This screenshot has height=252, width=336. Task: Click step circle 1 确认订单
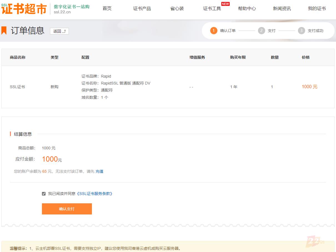[x=213, y=31]
